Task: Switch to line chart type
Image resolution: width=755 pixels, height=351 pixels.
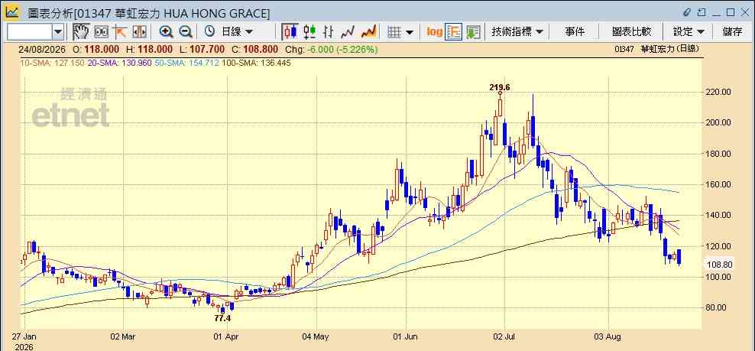Action: pyautogui.click(x=348, y=32)
